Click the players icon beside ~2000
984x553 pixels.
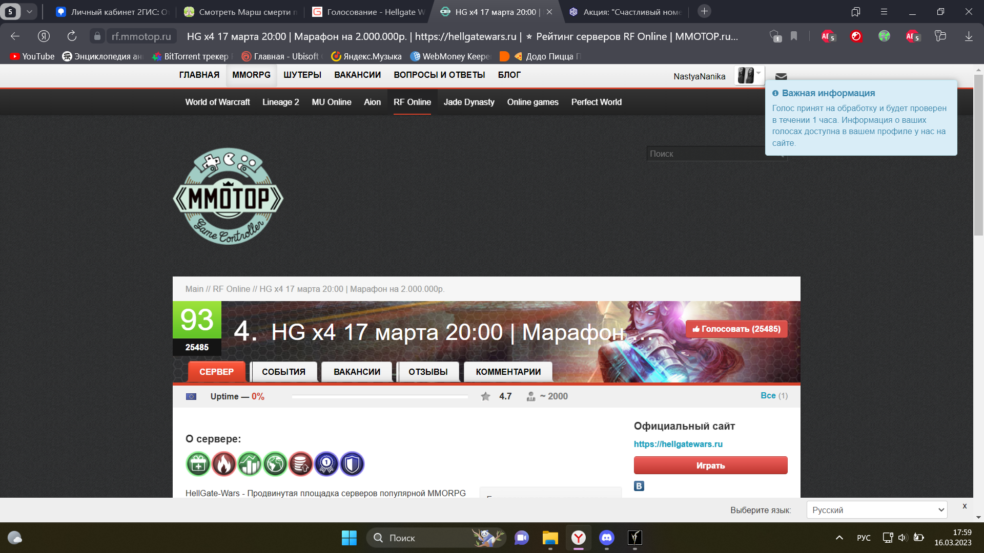tap(531, 396)
